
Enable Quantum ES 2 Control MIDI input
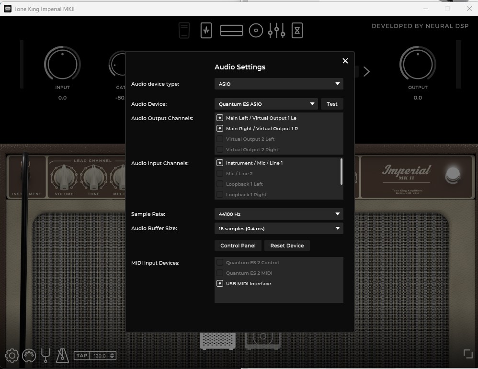tap(219, 262)
